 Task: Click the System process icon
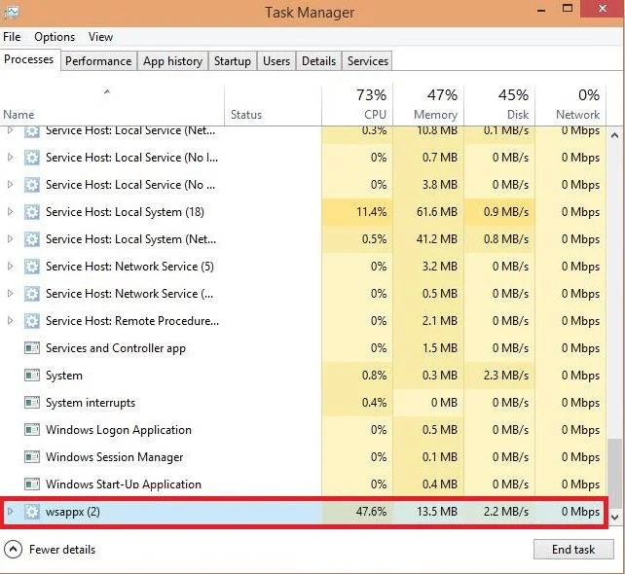click(x=32, y=376)
